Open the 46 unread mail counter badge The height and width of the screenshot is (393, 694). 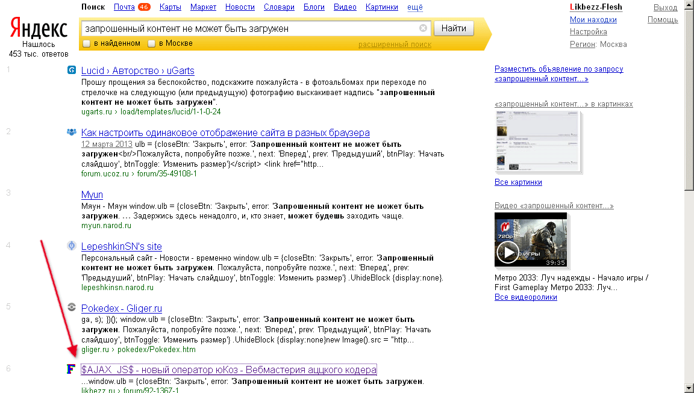pos(144,7)
